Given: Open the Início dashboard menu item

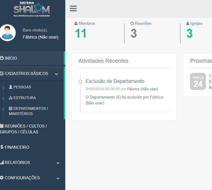Looking at the screenshot, I should 11,58.
